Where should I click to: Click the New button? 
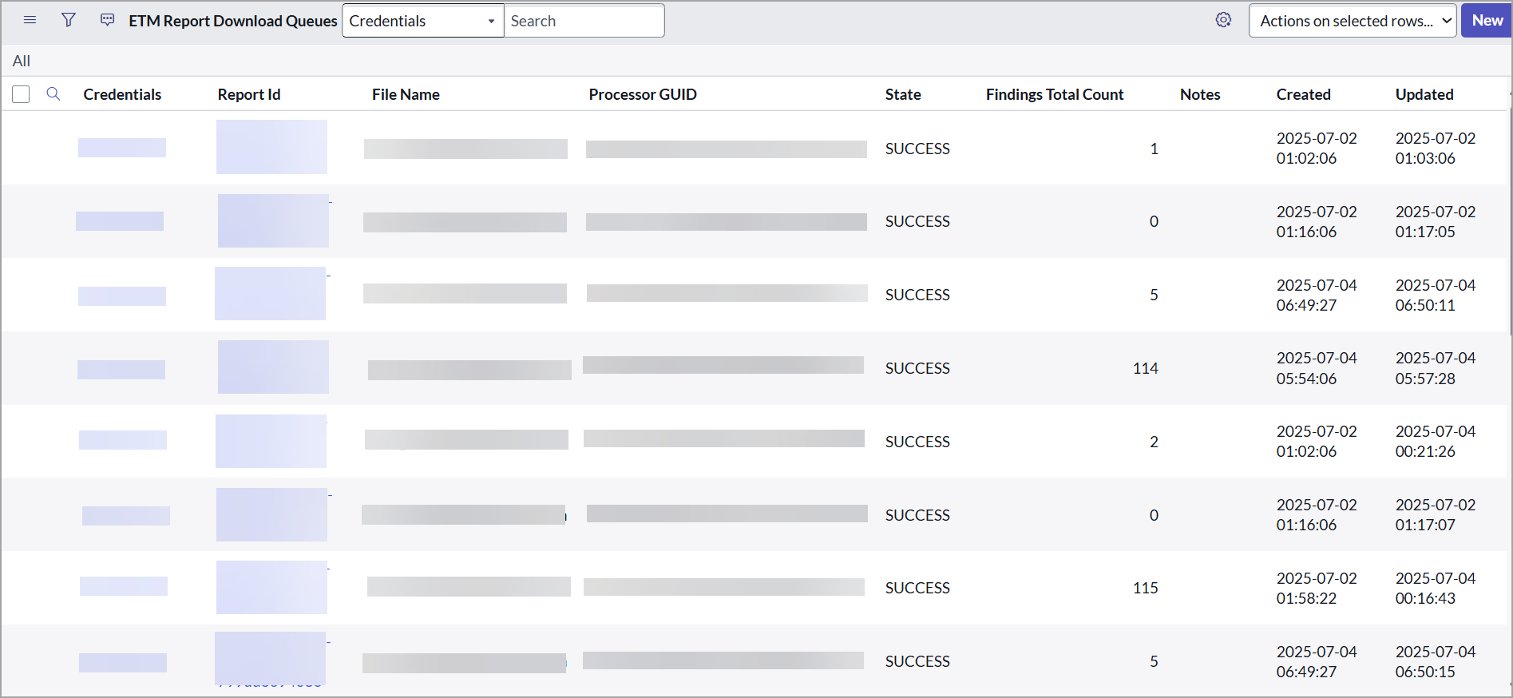(1487, 21)
